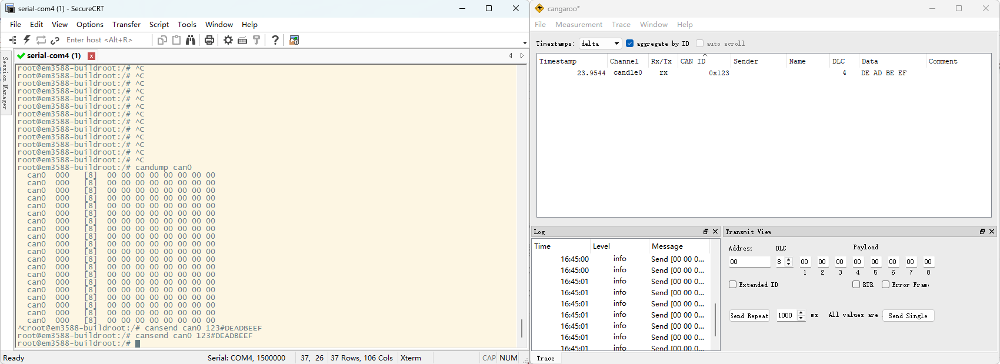
Task: Open the Edit menu in SecureCRT
Action: click(36, 25)
